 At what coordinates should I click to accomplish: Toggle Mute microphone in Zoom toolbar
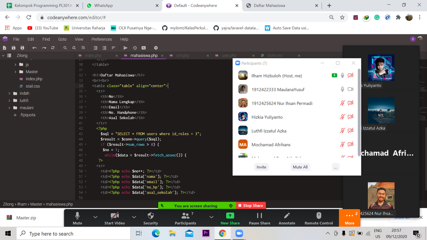click(x=77, y=219)
